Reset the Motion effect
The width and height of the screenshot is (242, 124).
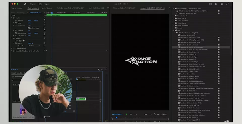(x=44, y=18)
